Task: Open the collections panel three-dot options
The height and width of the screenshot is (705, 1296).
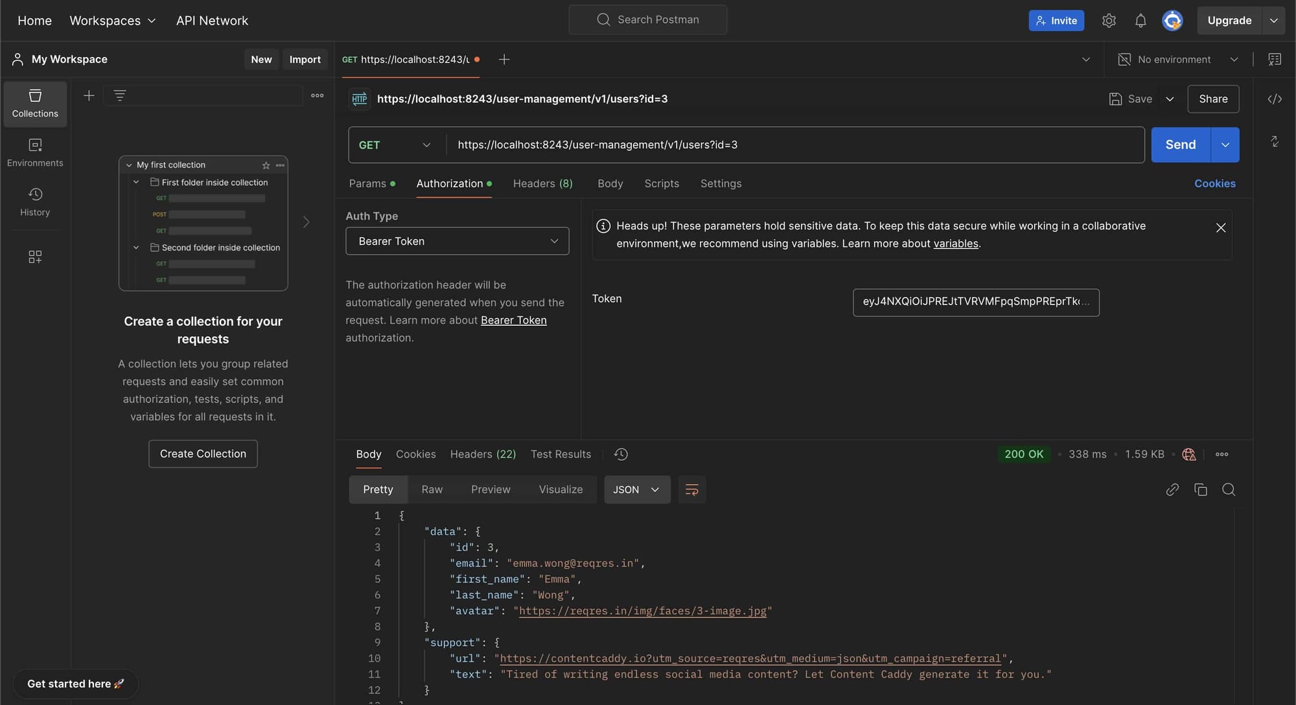Action: [317, 96]
